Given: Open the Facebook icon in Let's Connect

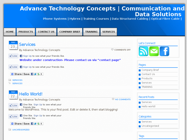Looking at the screenshot, I should 164,51.
